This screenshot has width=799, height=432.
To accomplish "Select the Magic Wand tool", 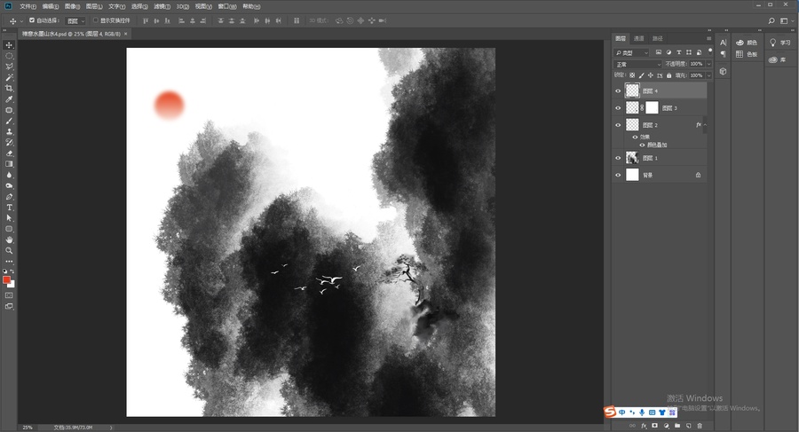I will click(9, 77).
